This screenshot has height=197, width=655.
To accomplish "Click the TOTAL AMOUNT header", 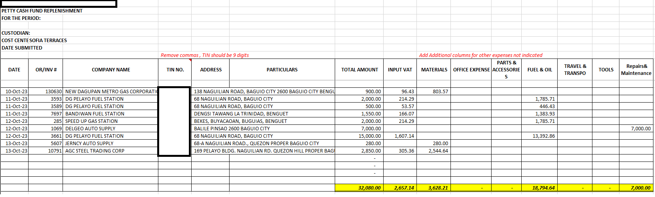I will pos(359,70).
